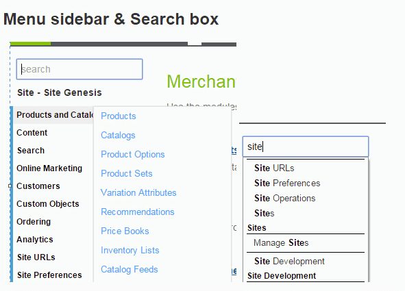This screenshot has height=291, width=405.
Task: Select Ordering from the sidebar
Action: (x=34, y=222)
